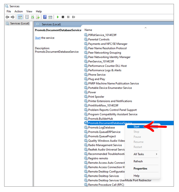Open the Action menu
The height and width of the screenshot is (192, 179).
(x=18, y=11)
